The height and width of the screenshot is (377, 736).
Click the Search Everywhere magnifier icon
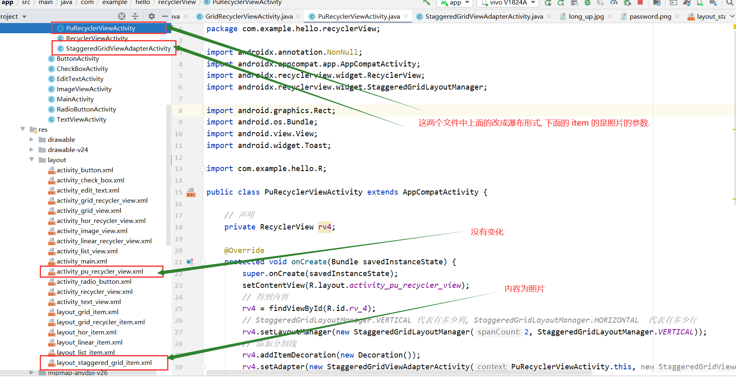[730, 3]
